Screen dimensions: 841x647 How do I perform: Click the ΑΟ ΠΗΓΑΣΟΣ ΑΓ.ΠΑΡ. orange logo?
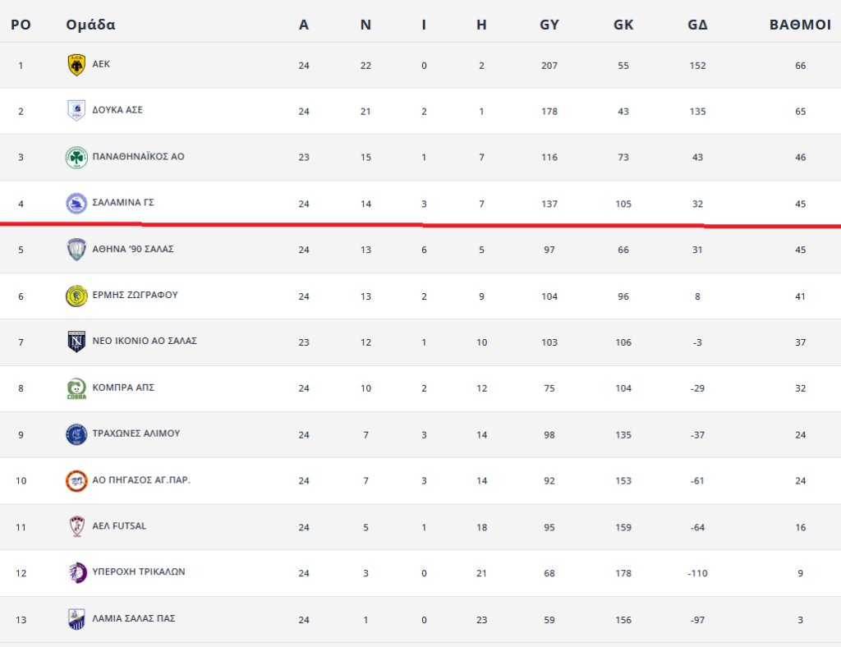tap(76, 481)
